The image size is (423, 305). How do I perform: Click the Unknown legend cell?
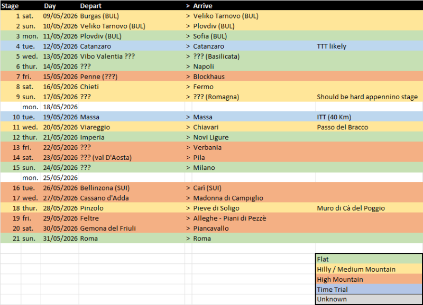(369, 299)
